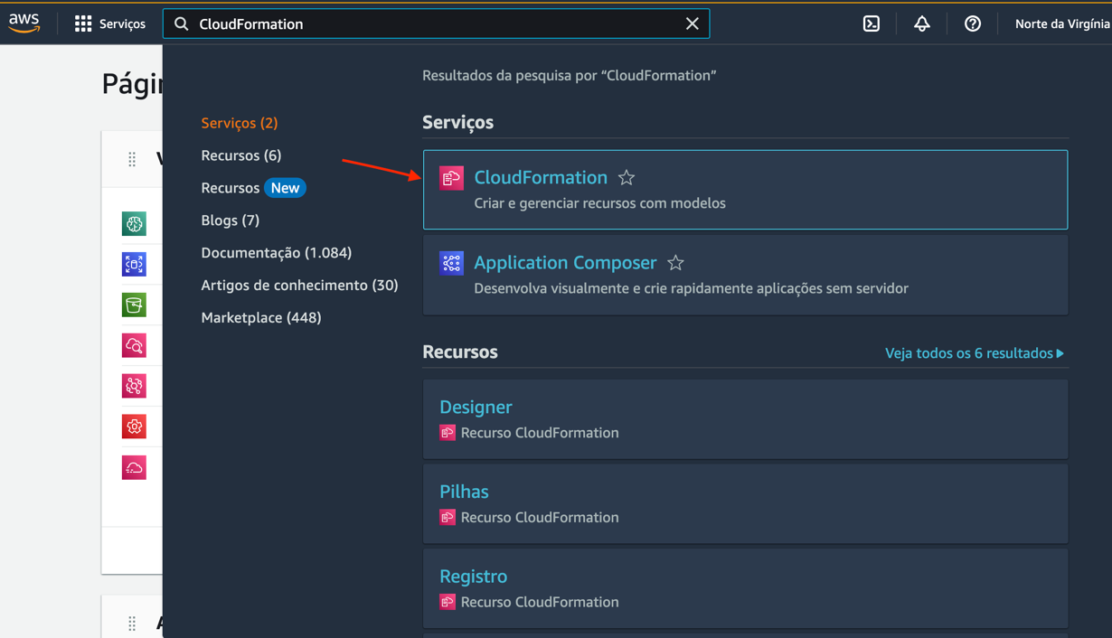Open the Designer resource result

745,419
